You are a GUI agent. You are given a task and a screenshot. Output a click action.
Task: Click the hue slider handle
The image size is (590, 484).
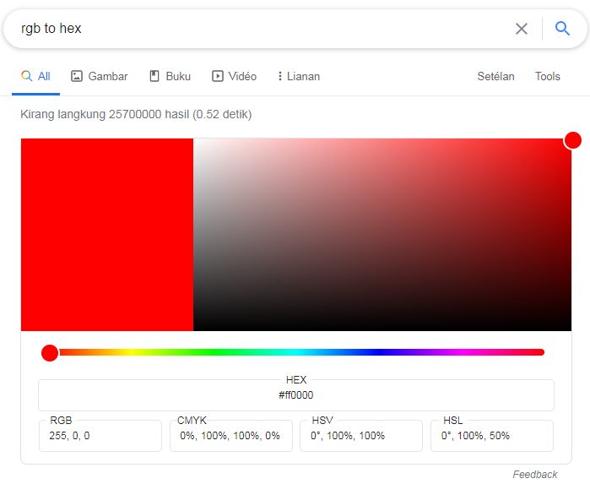point(50,353)
